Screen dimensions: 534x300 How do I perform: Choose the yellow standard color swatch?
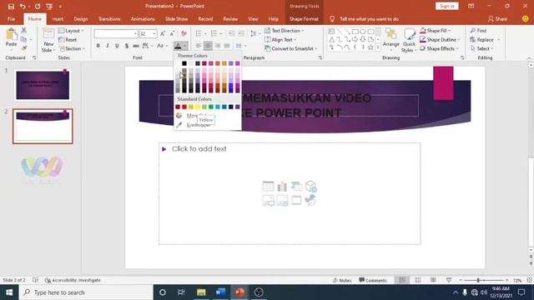tap(198, 107)
